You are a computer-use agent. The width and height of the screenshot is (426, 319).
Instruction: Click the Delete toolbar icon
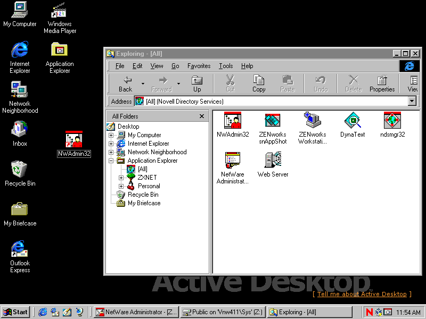coord(354,84)
